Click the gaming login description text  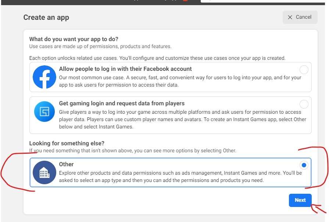click(183, 119)
